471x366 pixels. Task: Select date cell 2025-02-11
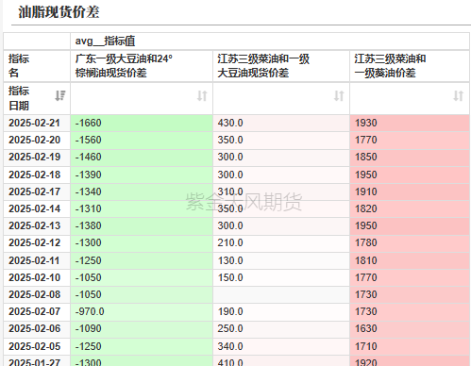pyautogui.click(x=37, y=260)
